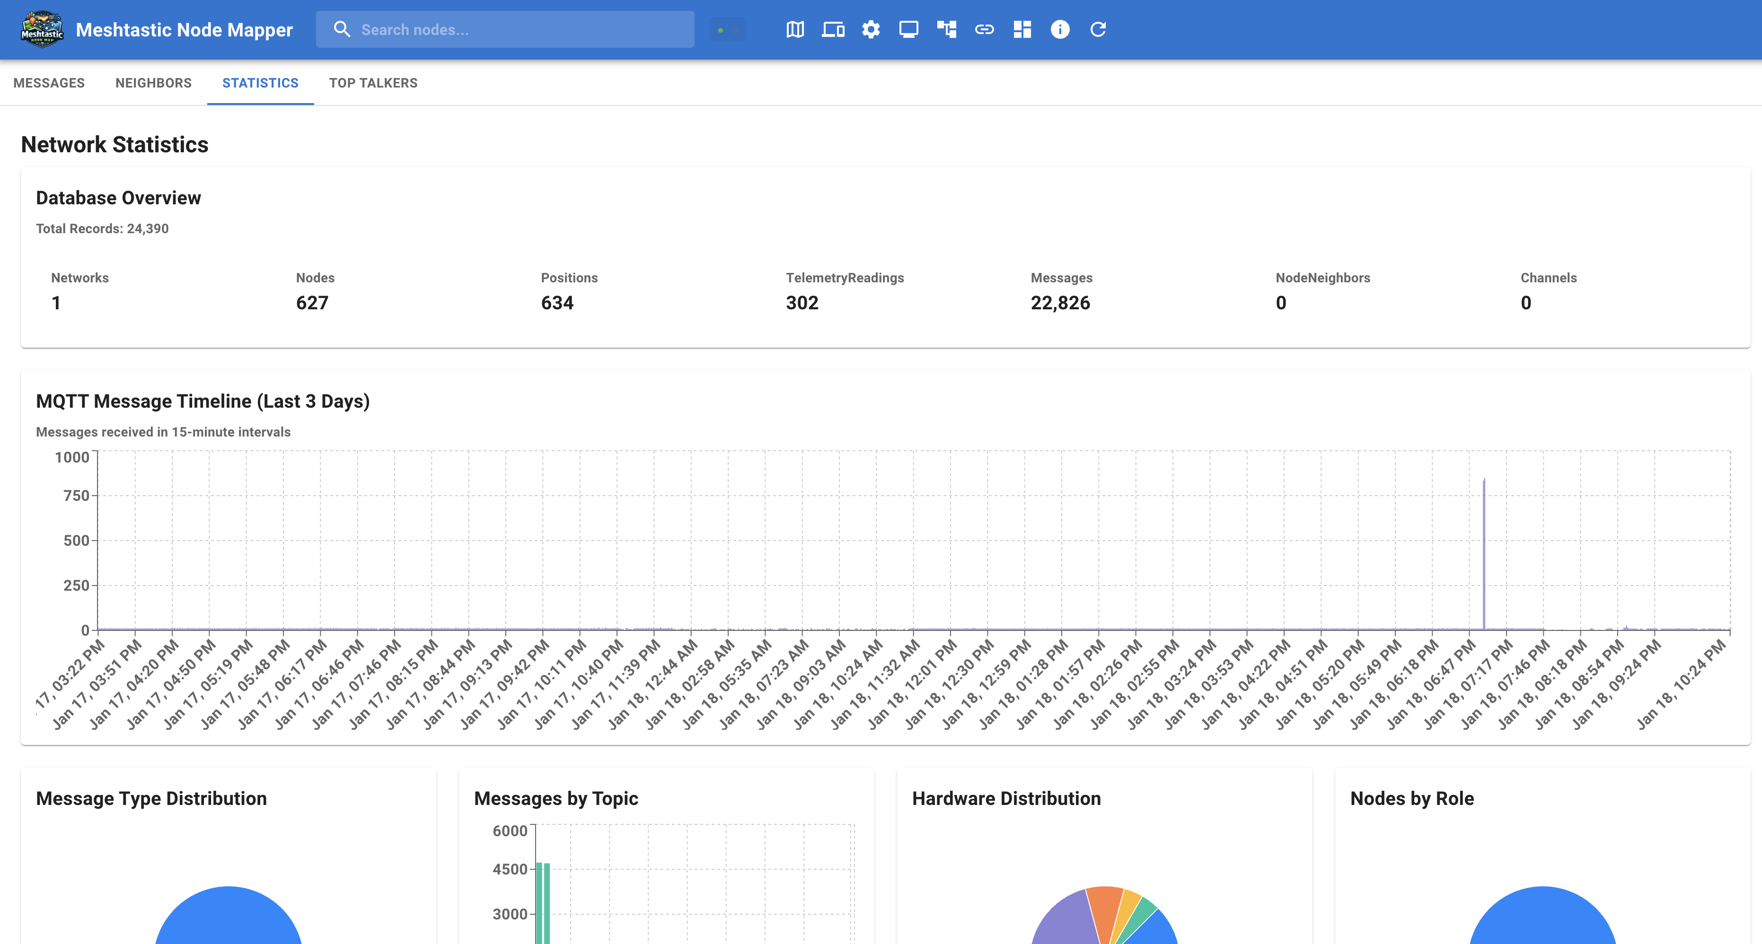Click the Messages count showing 22,826
This screenshot has width=1762, height=944.
point(1061,303)
